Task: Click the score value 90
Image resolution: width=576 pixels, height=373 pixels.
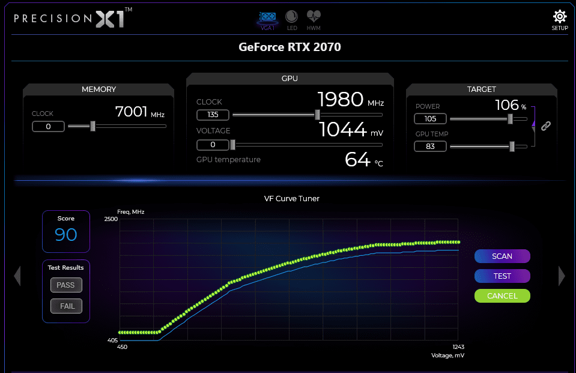Action: pos(65,234)
